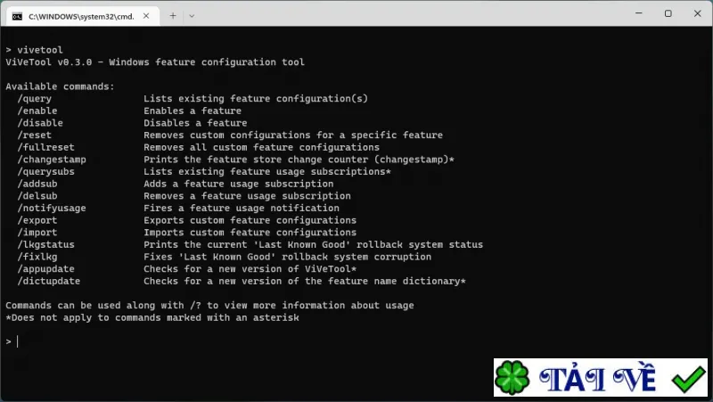Click the /export command text

point(37,220)
